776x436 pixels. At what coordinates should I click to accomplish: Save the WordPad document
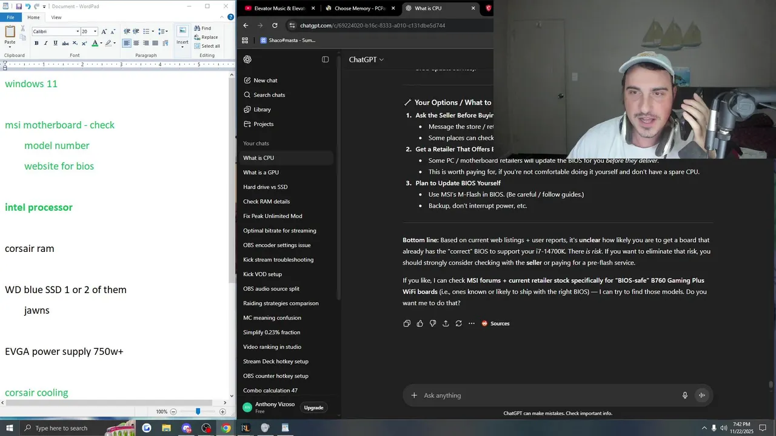pos(19,6)
